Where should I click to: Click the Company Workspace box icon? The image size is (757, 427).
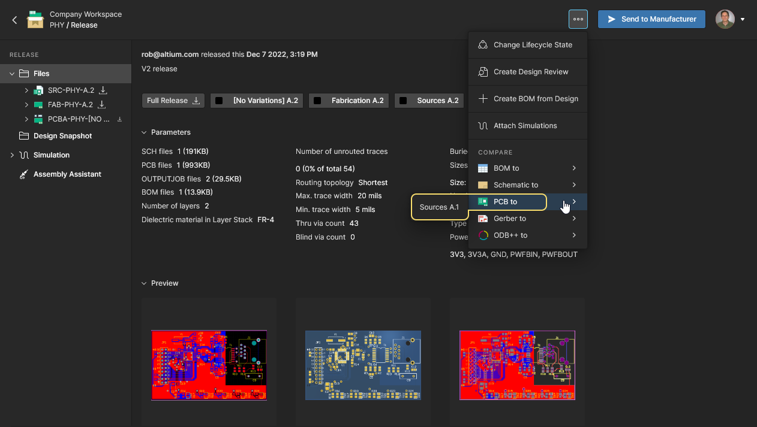[x=35, y=20]
